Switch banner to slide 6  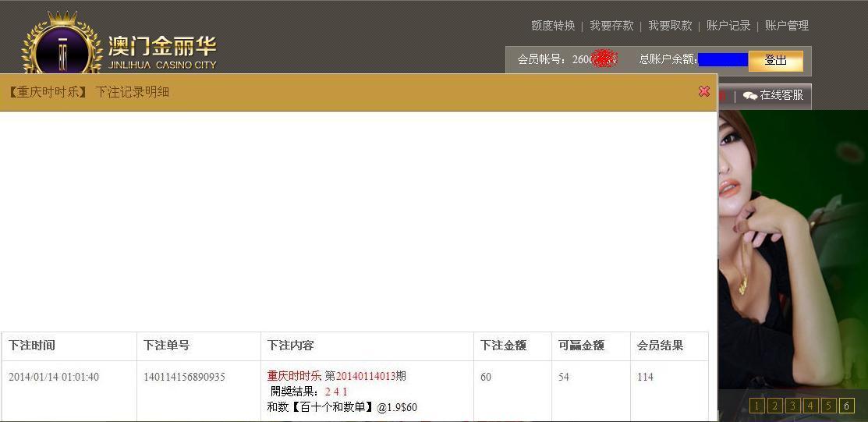tap(846, 406)
